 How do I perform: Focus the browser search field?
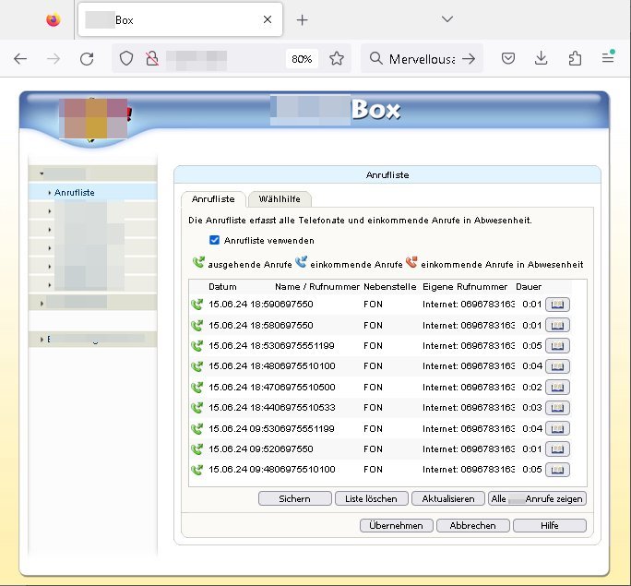[422, 59]
